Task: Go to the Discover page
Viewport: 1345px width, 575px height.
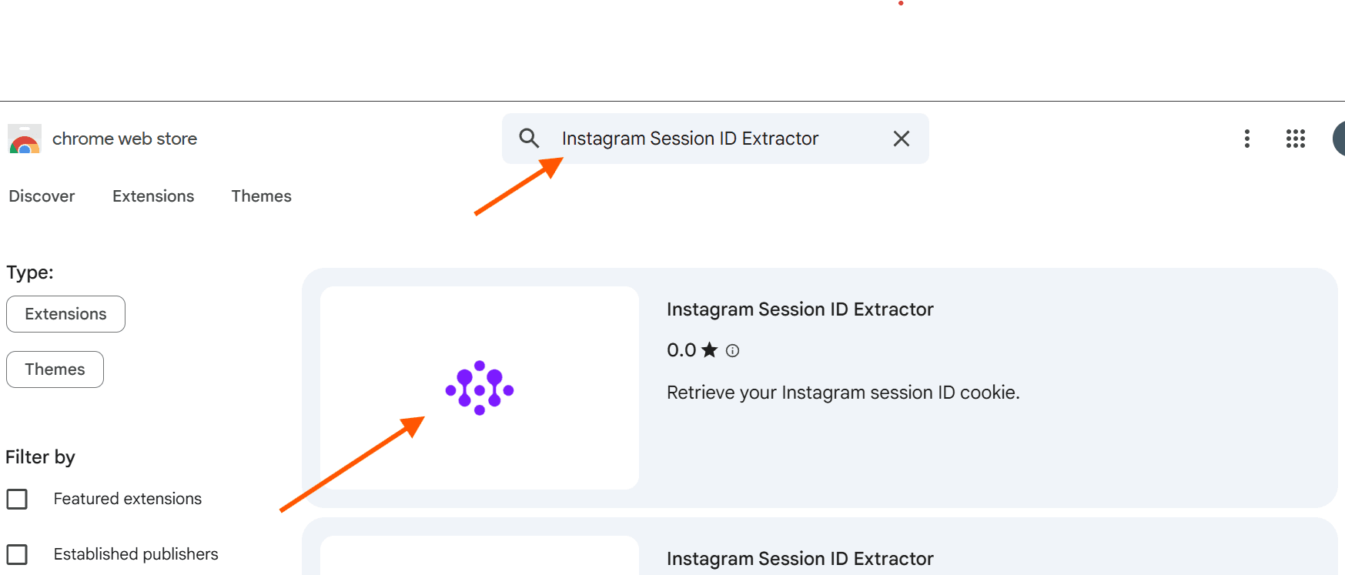Action: [42, 196]
